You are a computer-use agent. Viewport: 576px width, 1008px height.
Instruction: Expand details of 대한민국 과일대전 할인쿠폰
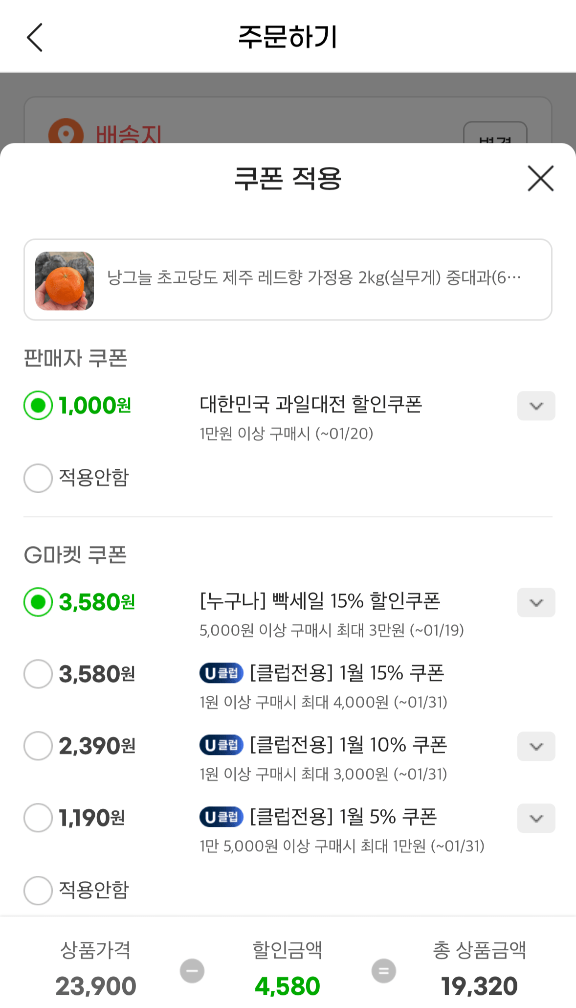click(536, 405)
